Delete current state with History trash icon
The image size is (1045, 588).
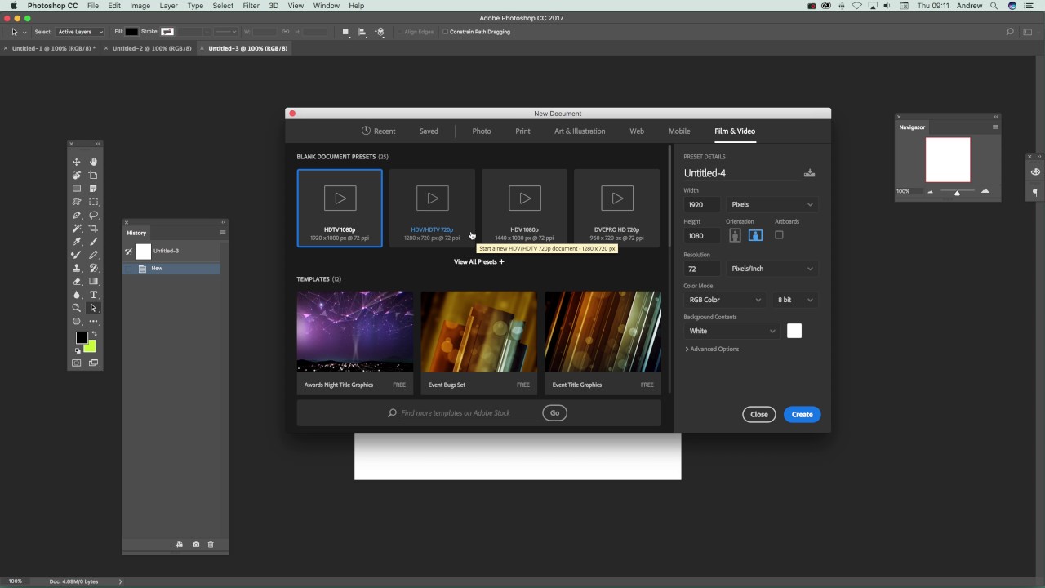coord(211,545)
